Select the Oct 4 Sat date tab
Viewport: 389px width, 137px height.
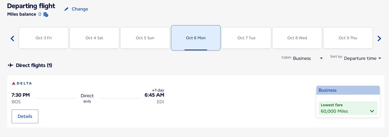(94, 38)
